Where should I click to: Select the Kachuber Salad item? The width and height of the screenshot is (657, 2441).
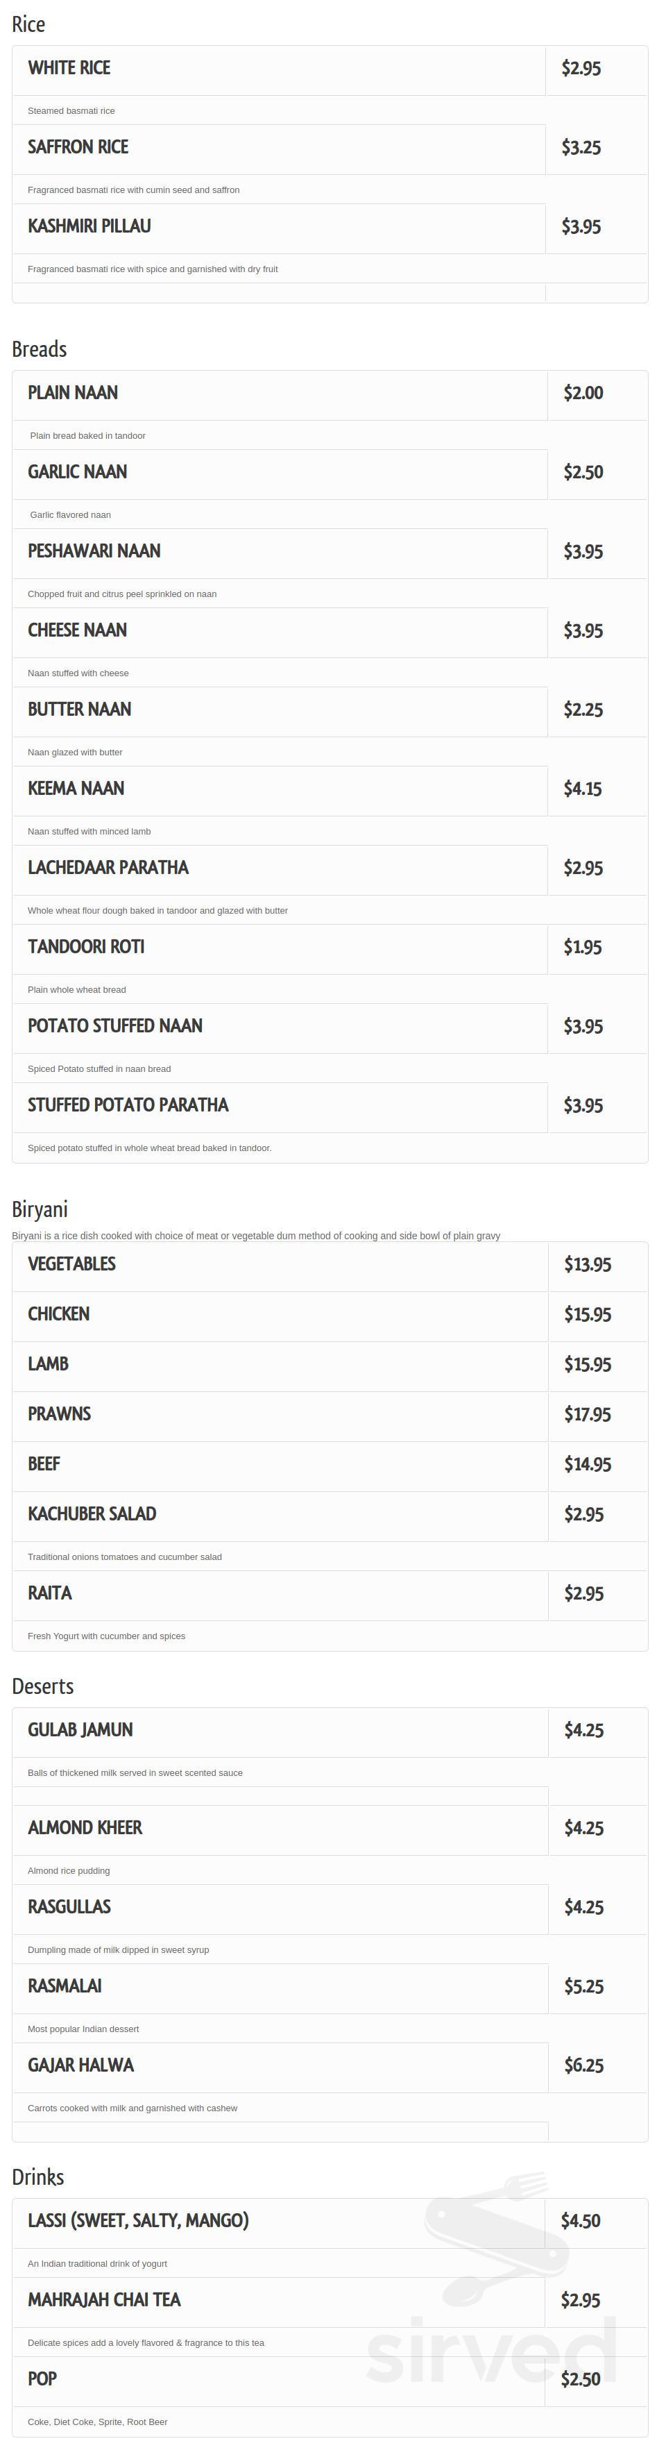92,1513
